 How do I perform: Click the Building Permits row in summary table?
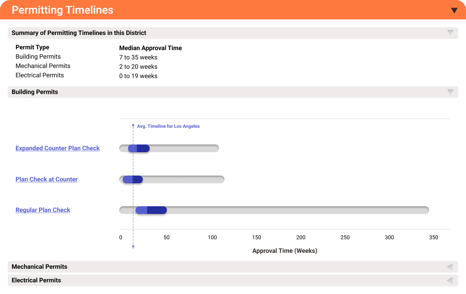tap(38, 57)
